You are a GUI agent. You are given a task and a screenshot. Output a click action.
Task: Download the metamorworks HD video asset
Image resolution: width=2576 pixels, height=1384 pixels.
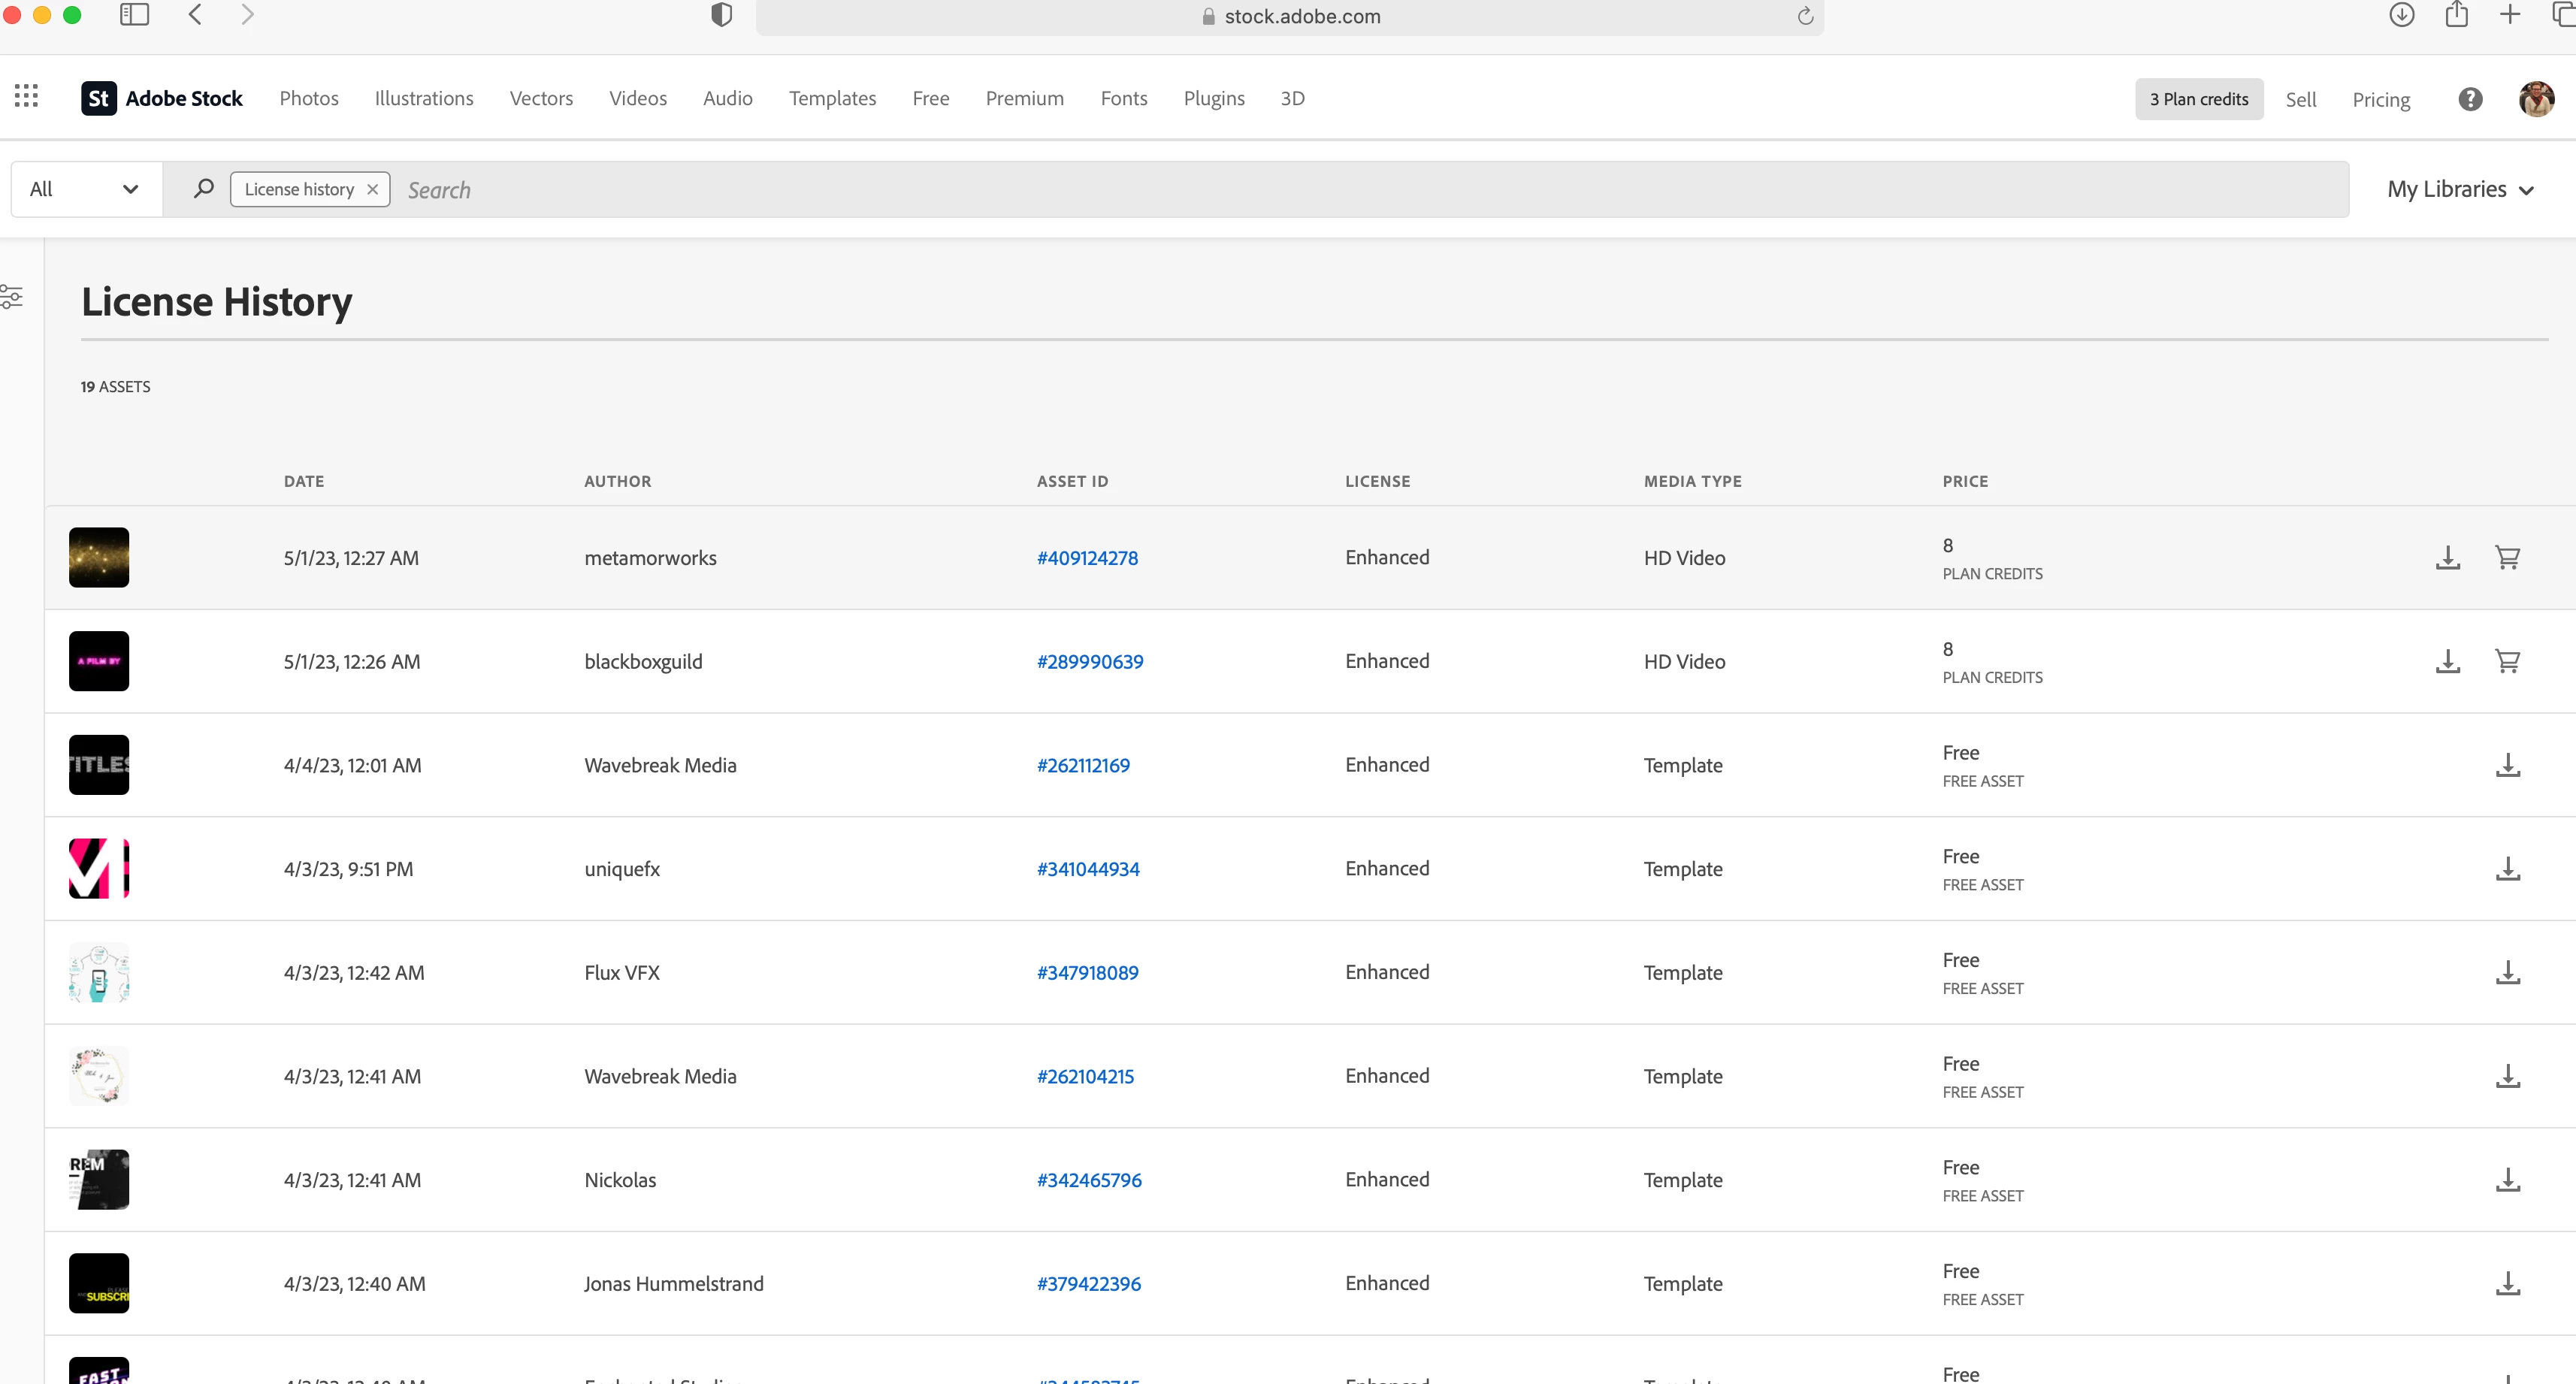tap(2447, 557)
